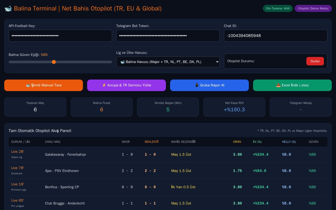Click the BAHİS SEÇENEĞİ column header
Viewport: 336px width, 210px height.
pyautogui.click(x=183, y=142)
